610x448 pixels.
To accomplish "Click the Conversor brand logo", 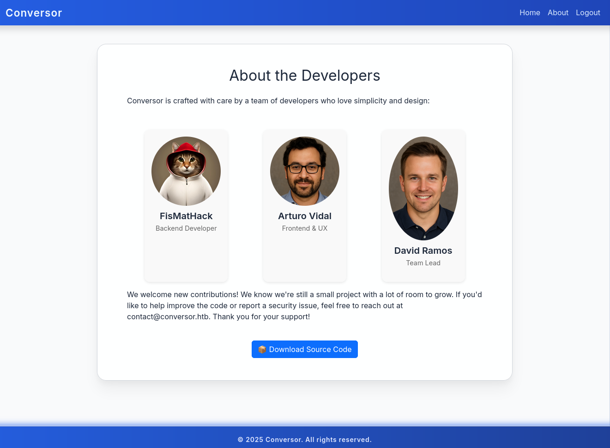I will [34, 13].
